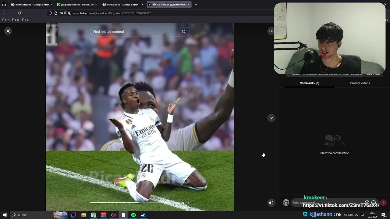Image resolution: width=390 pixels, height=219 pixels.
Task: Click the padlock site security icon
Action: [56, 13]
